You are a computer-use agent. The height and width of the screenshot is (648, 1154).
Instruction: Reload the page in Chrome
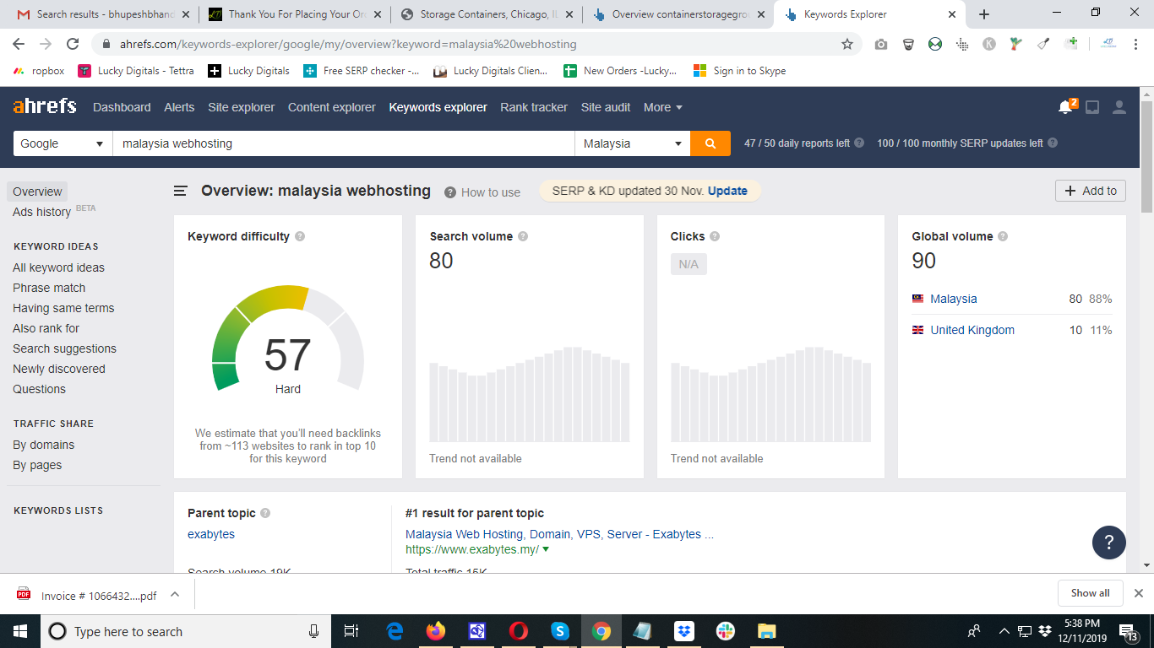(x=73, y=44)
